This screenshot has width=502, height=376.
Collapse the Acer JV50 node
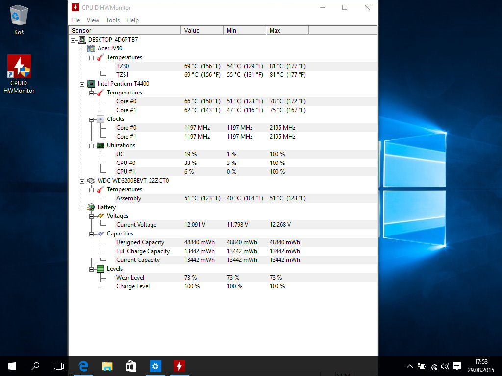click(x=82, y=49)
